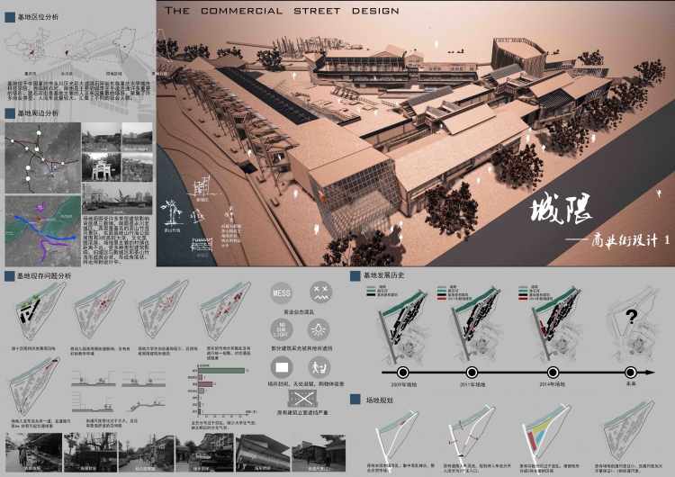Open the grayscale road network map
675x477 pixels.
tap(43, 158)
